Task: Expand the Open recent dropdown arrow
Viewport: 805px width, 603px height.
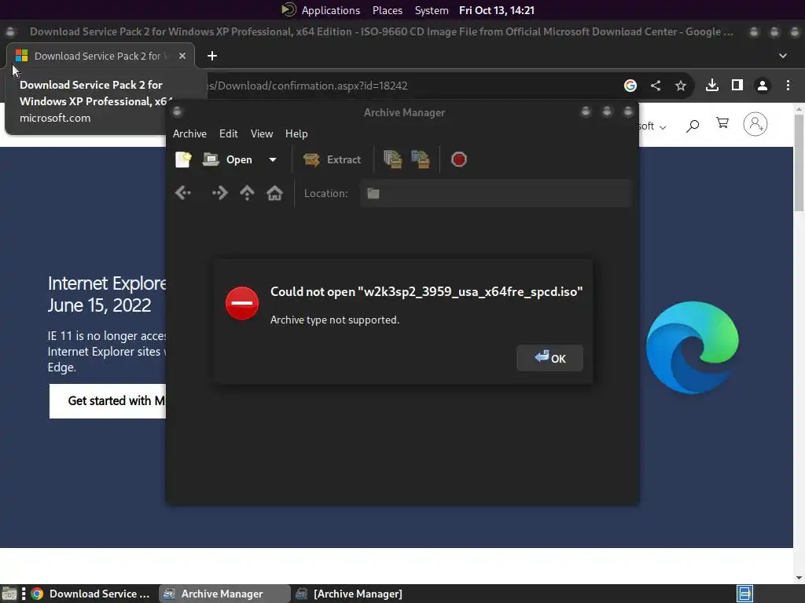Action: tap(273, 159)
